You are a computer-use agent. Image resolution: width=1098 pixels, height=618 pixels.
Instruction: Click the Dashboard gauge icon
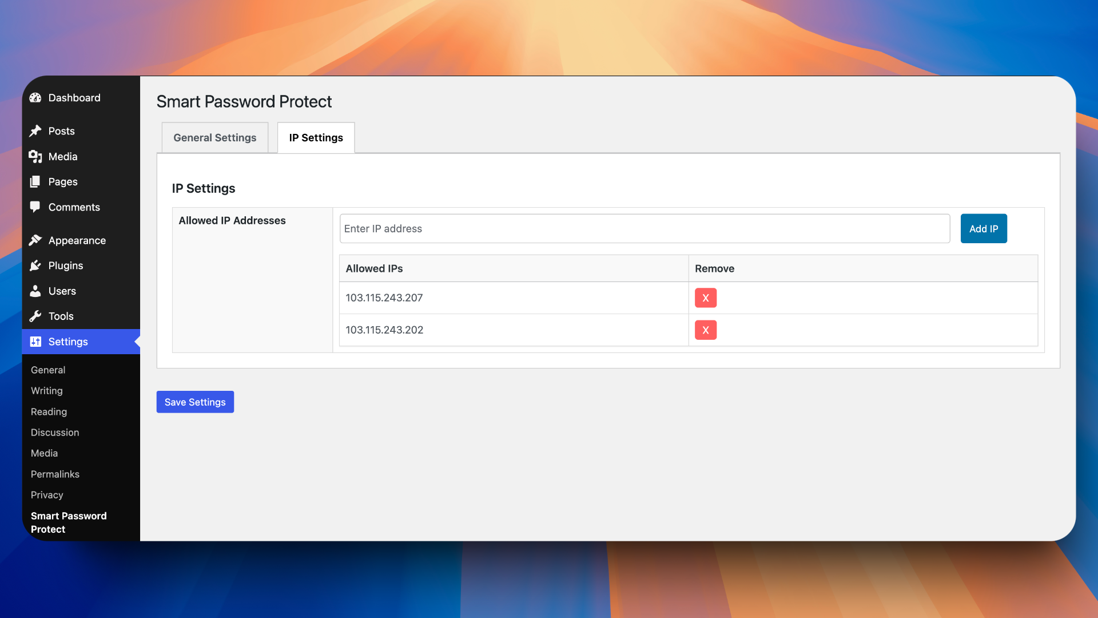tap(35, 98)
